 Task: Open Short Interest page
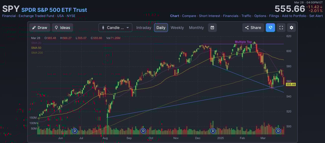coord(210,16)
